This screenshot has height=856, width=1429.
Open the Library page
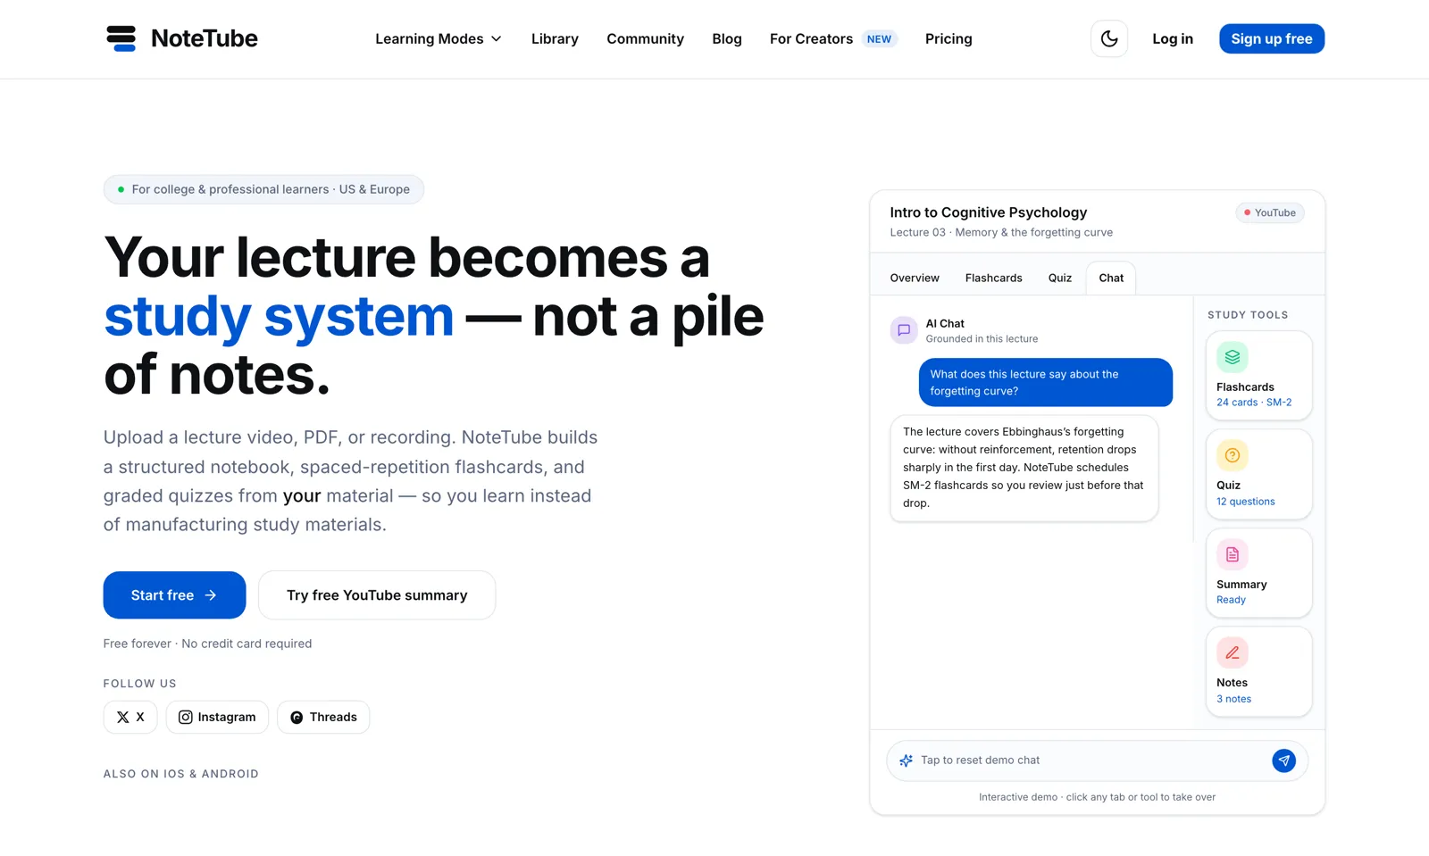(x=555, y=38)
